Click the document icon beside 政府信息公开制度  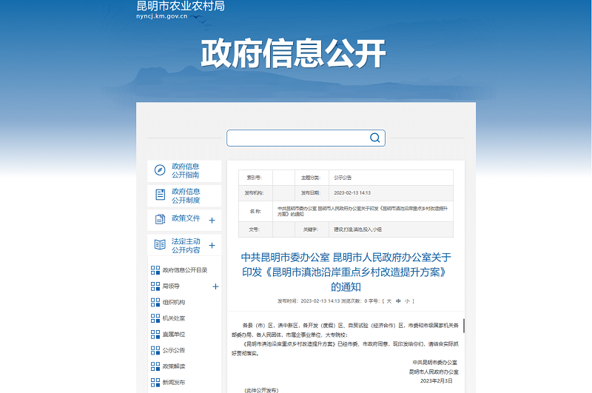pos(160,195)
